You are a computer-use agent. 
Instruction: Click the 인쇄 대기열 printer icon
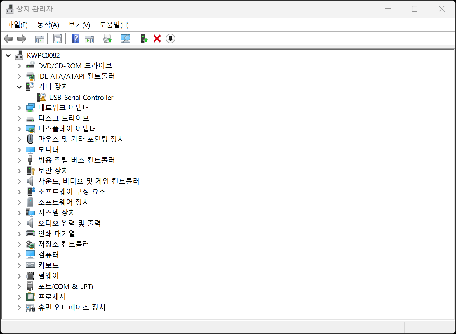coord(30,234)
